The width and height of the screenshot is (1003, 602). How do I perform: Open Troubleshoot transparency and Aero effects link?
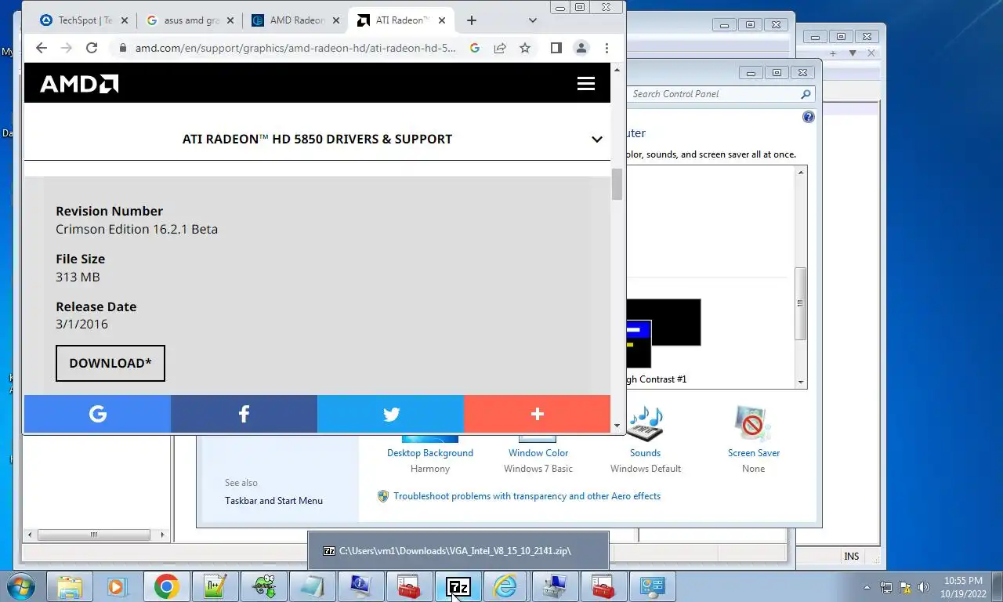[x=527, y=496]
